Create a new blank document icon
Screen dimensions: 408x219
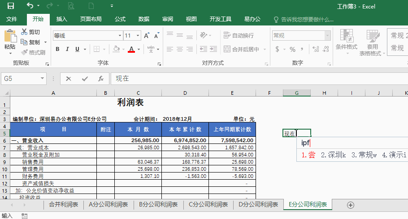pos(91,6)
